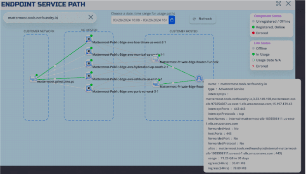Select the mumbai-ap-south-1-1 router node
Viewport: 306px width, 175px height.
tap(88, 51)
